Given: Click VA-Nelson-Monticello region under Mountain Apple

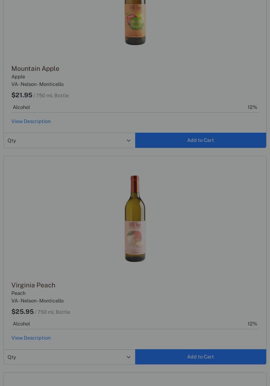Looking at the screenshot, I should 37,84.
